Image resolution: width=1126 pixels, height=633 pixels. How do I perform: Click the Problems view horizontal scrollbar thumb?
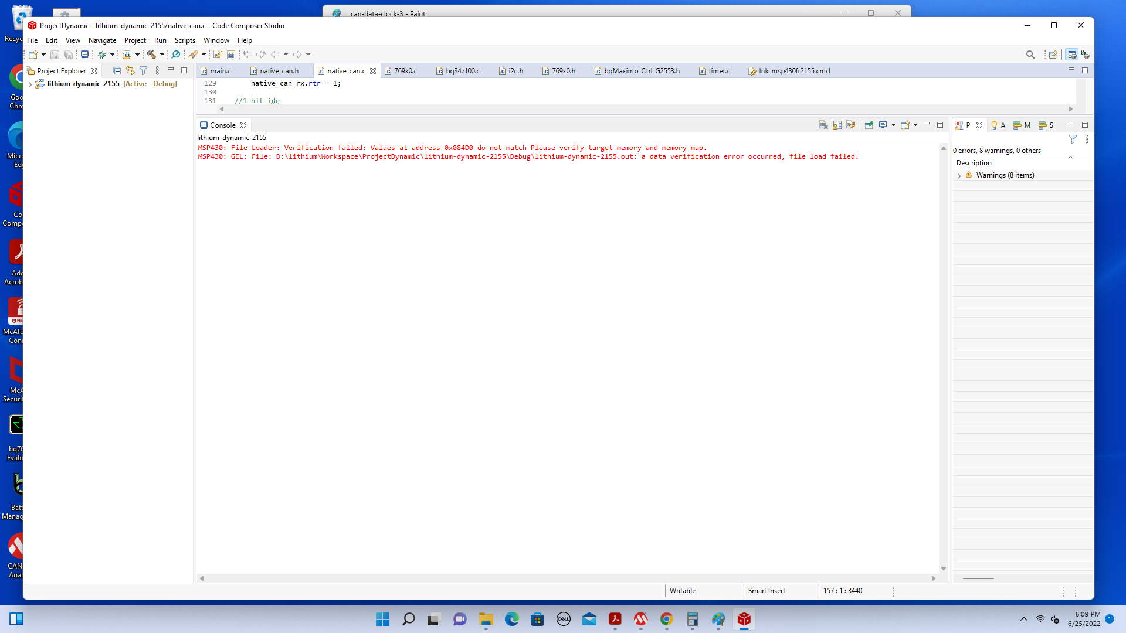[x=978, y=578]
